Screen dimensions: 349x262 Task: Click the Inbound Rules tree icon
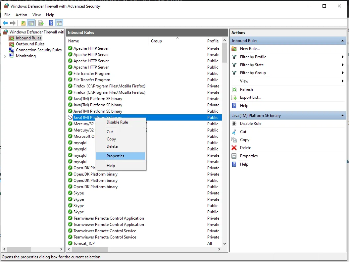(12, 38)
